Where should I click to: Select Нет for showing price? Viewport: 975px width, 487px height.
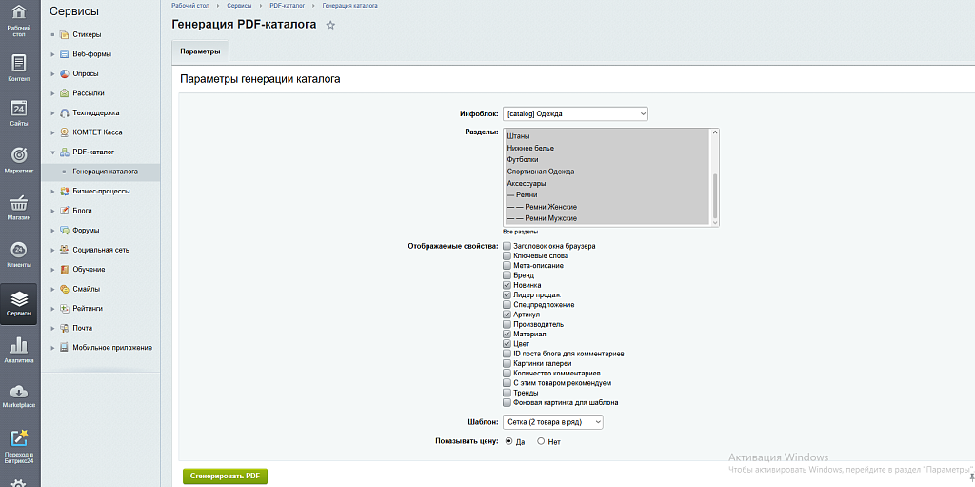[541, 441]
